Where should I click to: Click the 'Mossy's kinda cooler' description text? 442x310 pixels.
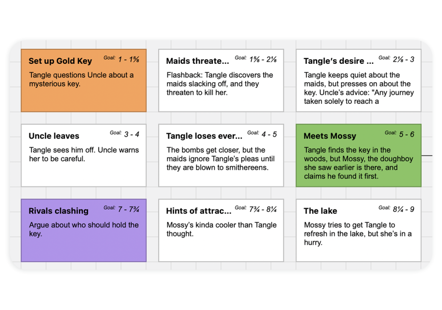221,229
